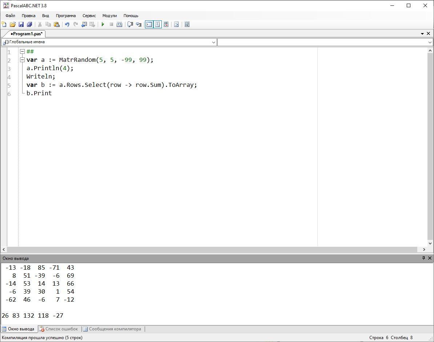Collapse the code fold at line 2
434x342 pixels.
pos(23,60)
